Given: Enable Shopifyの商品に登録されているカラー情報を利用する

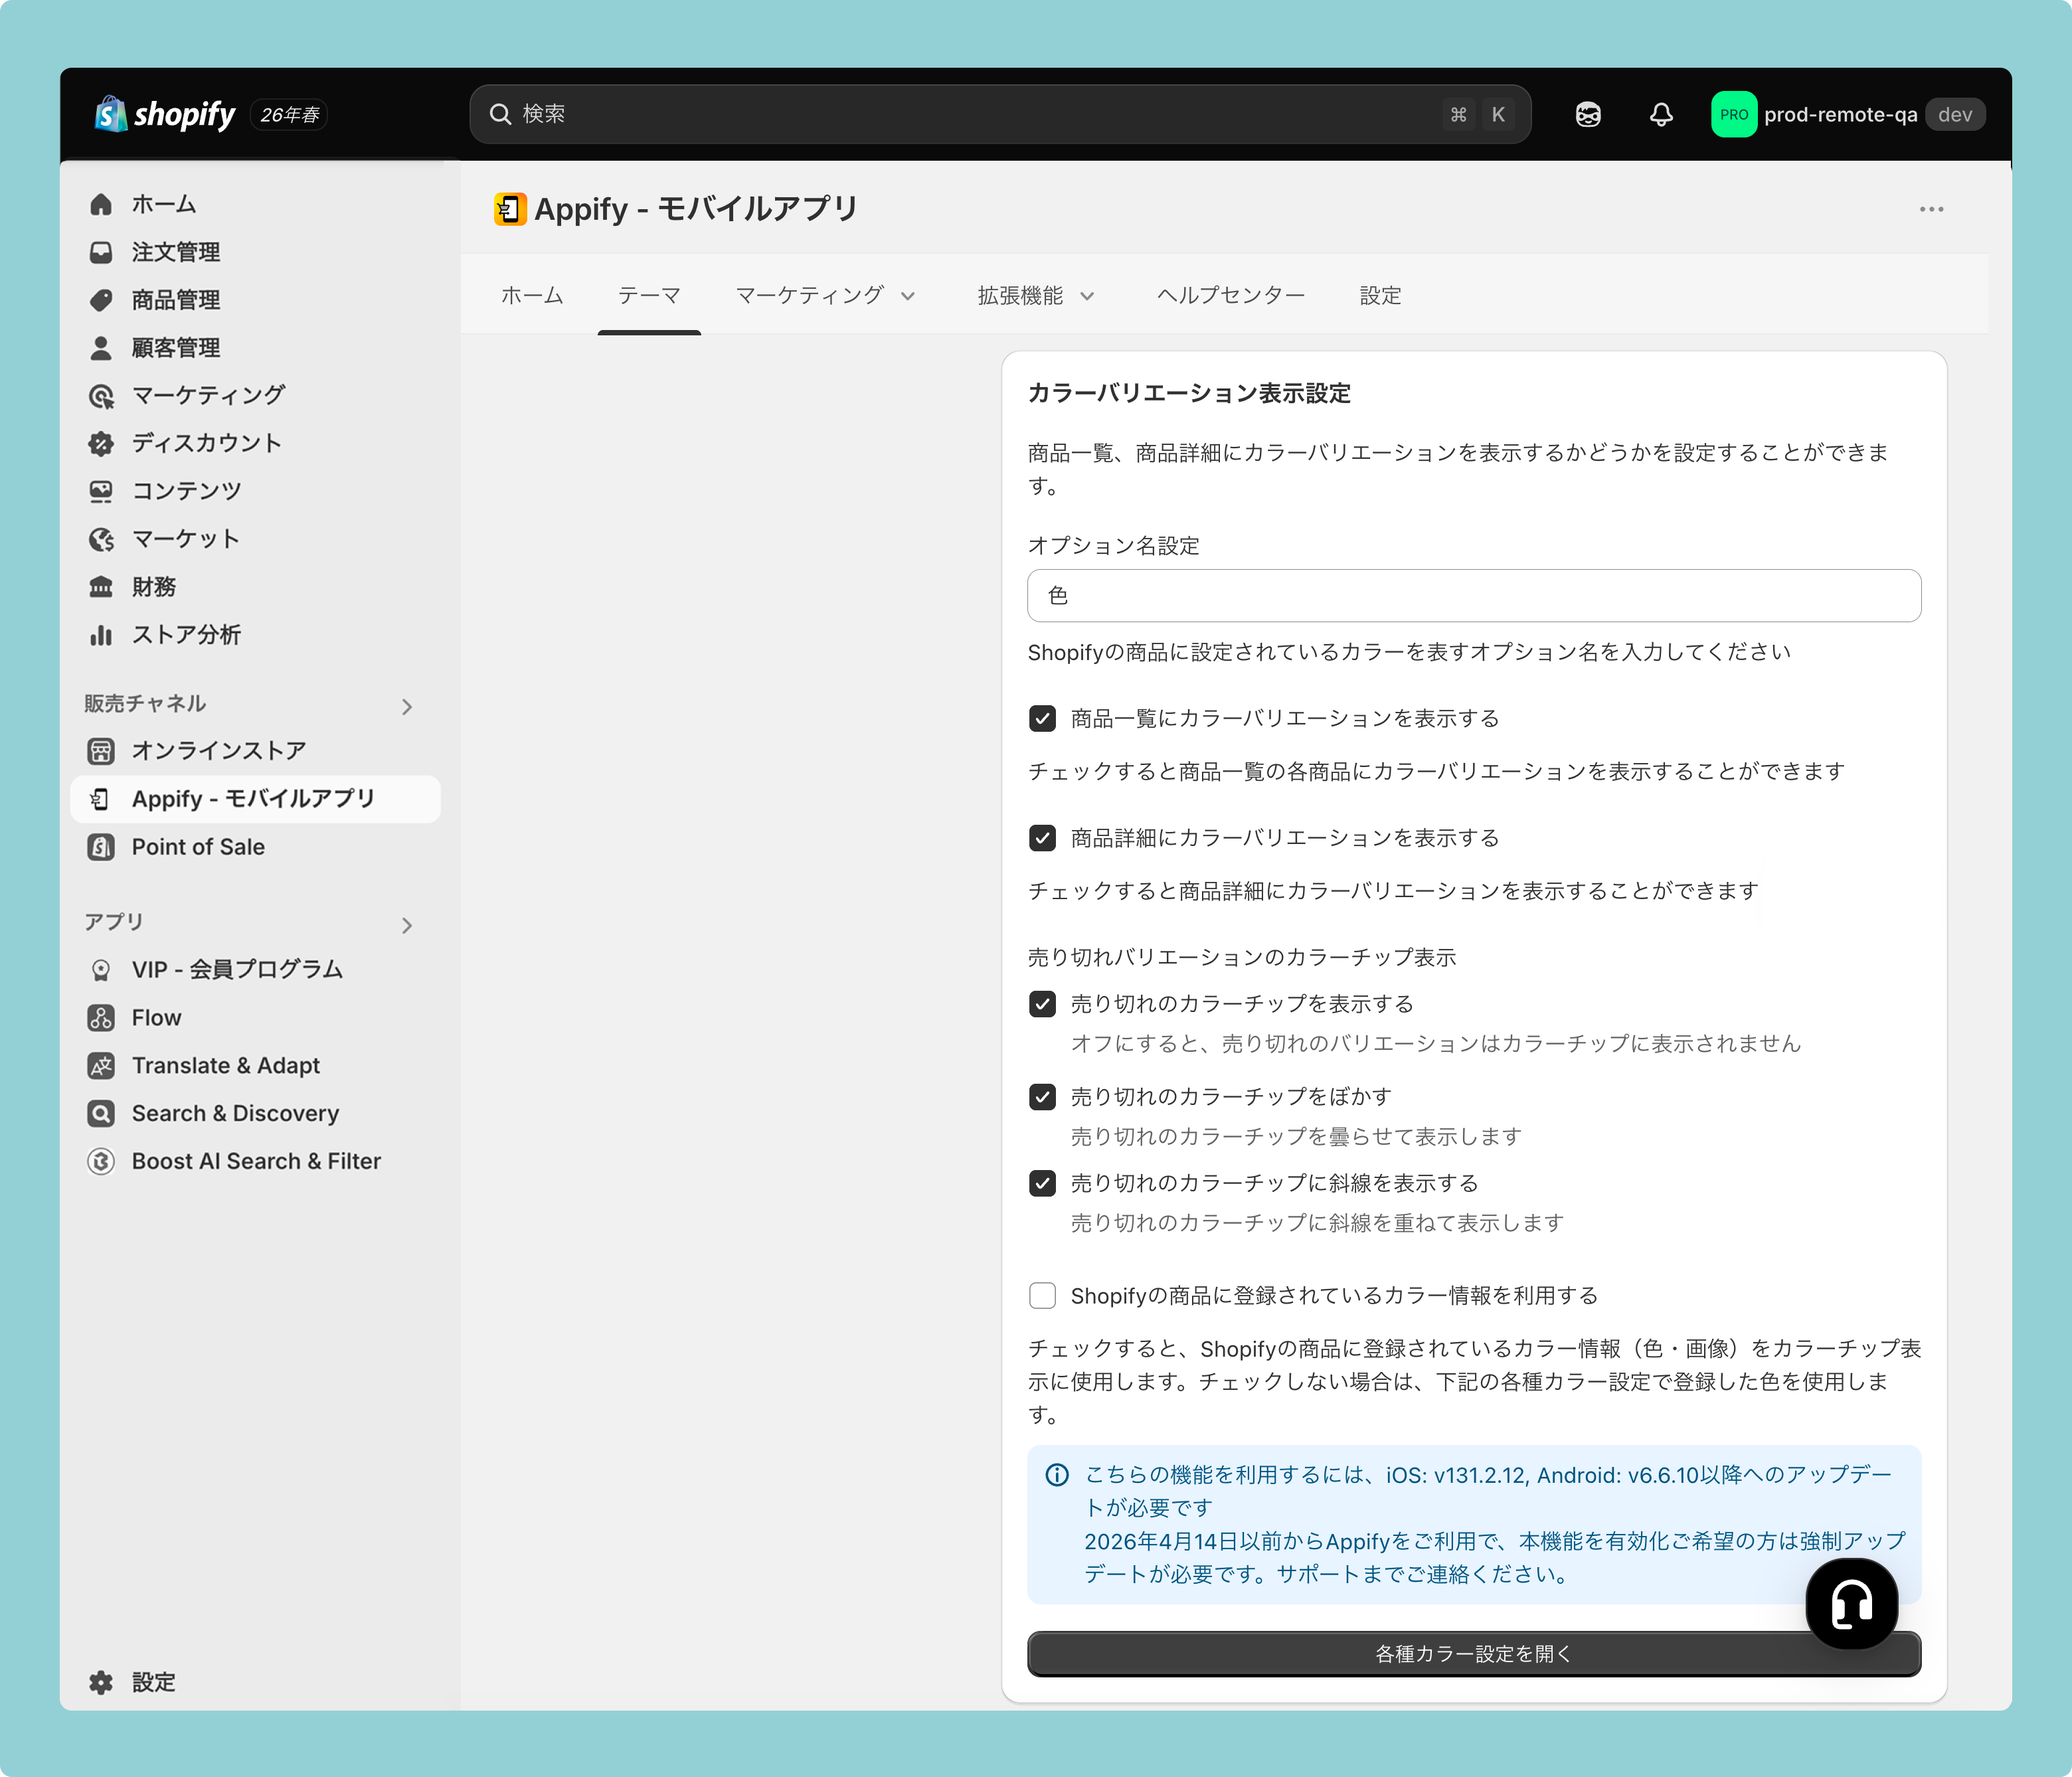Looking at the screenshot, I should pyautogui.click(x=1042, y=1296).
